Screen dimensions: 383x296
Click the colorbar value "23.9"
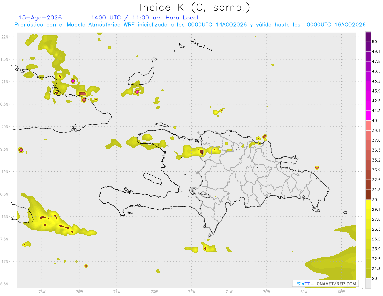tap(377, 249)
